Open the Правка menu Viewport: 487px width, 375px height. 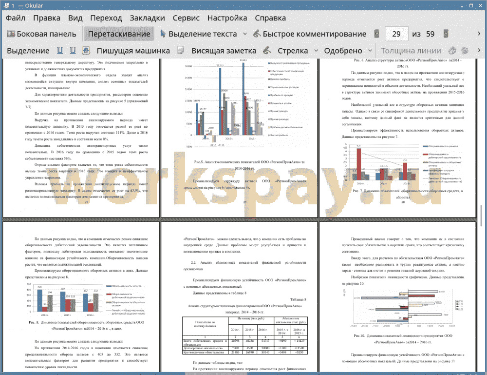(x=47, y=18)
